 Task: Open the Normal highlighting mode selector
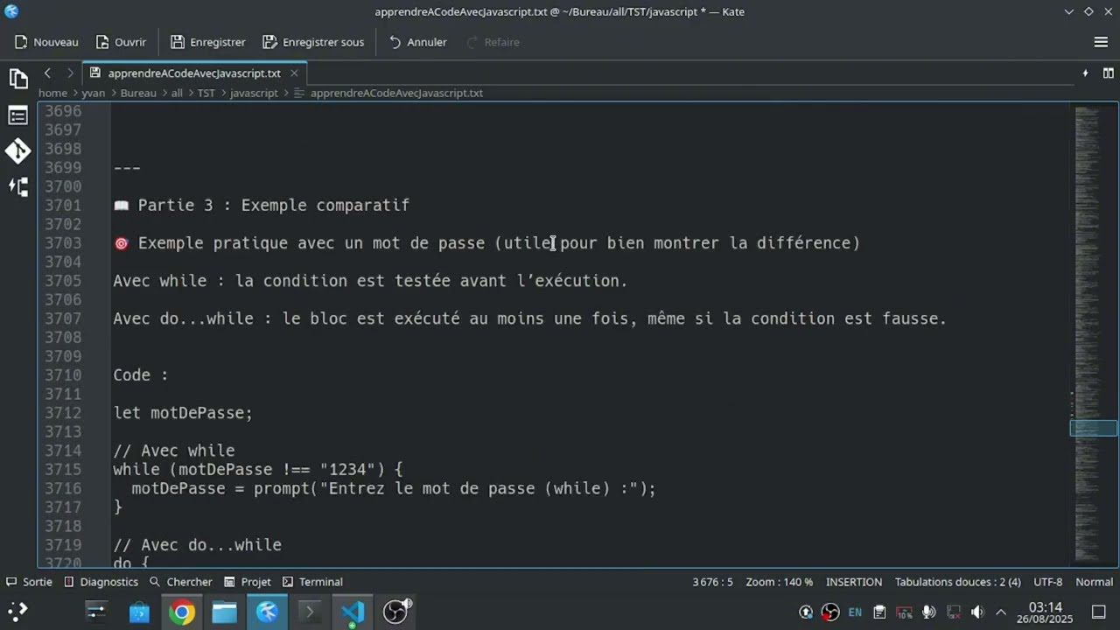[1094, 582]
